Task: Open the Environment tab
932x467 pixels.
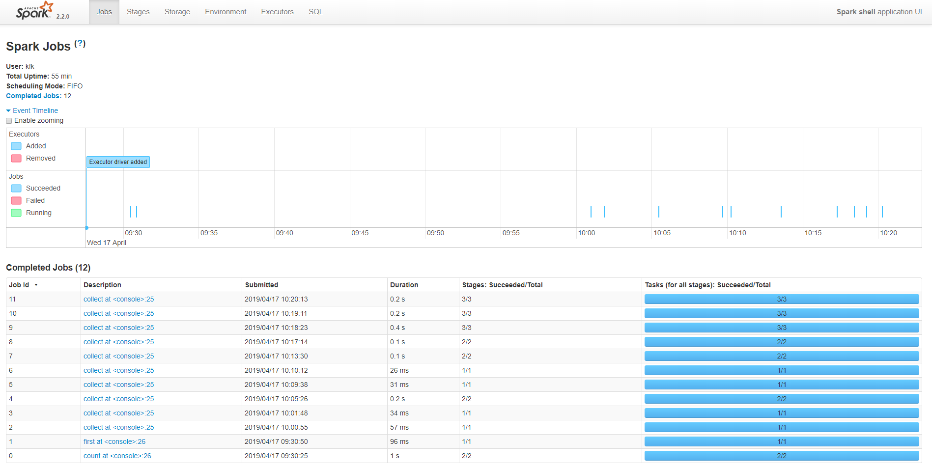Action: [226, 12]
